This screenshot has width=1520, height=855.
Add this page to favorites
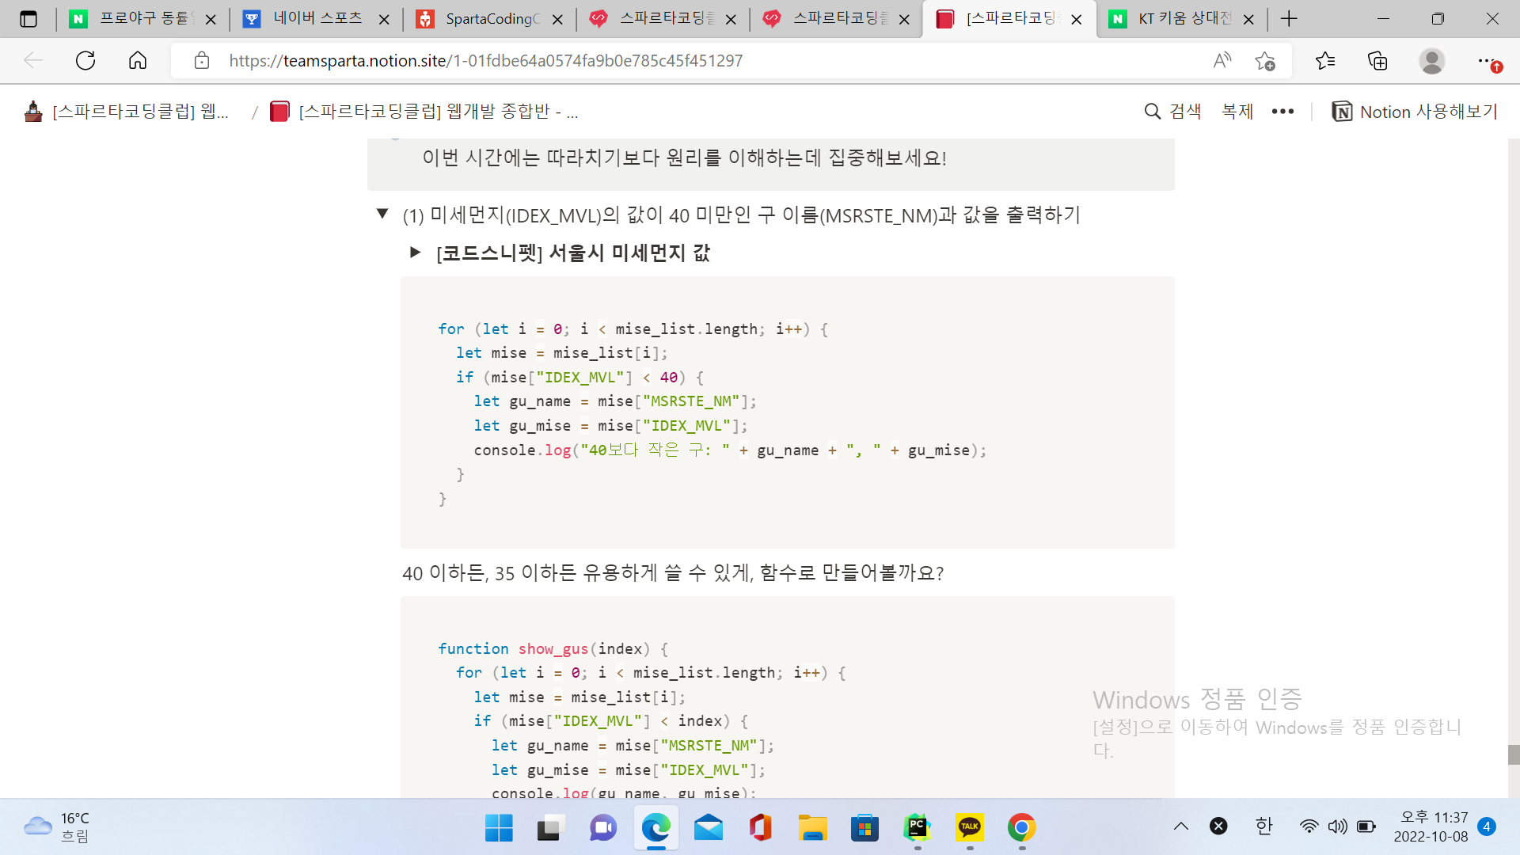click(1265, 60)
